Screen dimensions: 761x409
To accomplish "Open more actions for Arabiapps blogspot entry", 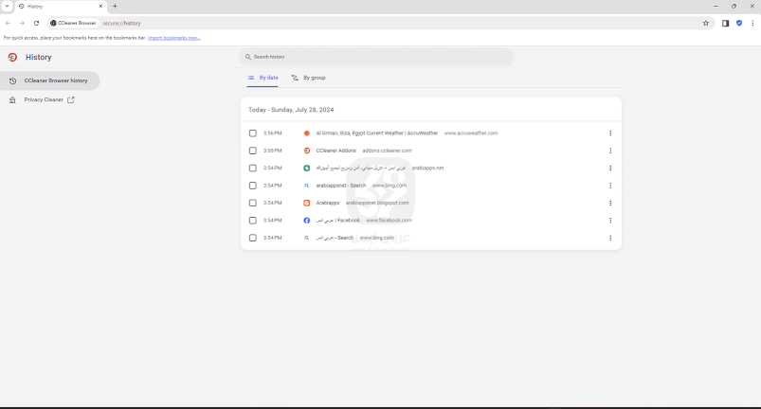I will (610, 203).
